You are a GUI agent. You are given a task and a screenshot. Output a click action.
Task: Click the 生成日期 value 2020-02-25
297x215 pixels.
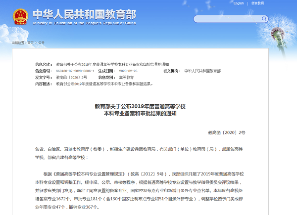click(x=126, y=71)
